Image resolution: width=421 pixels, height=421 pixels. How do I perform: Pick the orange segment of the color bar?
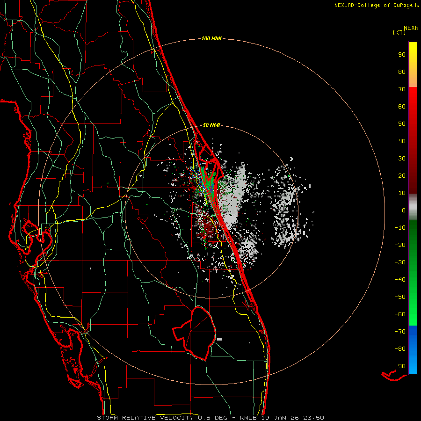click(413, 79)
